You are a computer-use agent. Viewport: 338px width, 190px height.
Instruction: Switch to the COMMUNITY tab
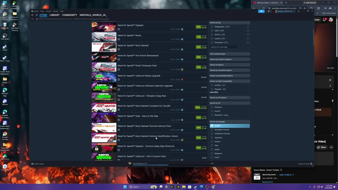(x=69, y=15)
